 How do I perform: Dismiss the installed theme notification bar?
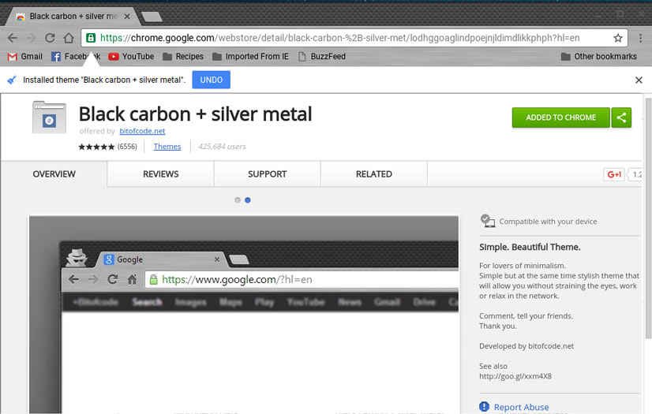pos(639,80)
